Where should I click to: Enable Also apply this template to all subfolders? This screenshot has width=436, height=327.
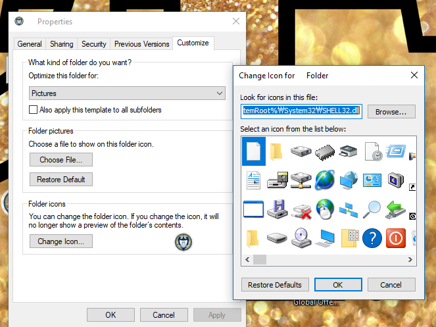coord(33,110)
